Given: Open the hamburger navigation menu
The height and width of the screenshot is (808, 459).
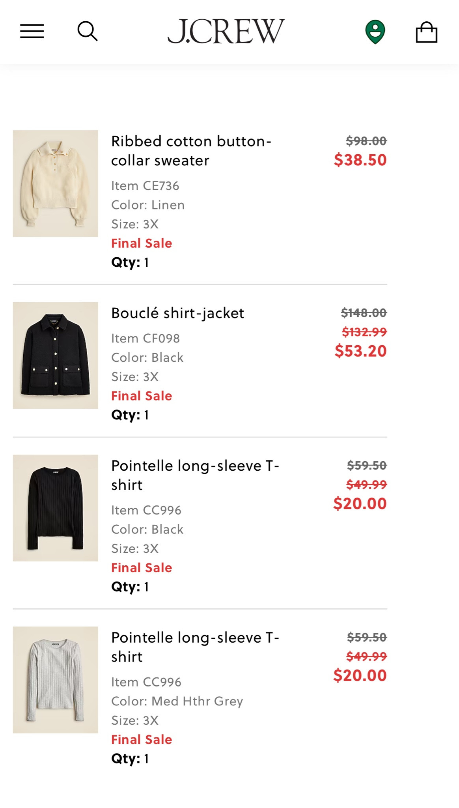Looking at the screenshot, I should [32, 31].
